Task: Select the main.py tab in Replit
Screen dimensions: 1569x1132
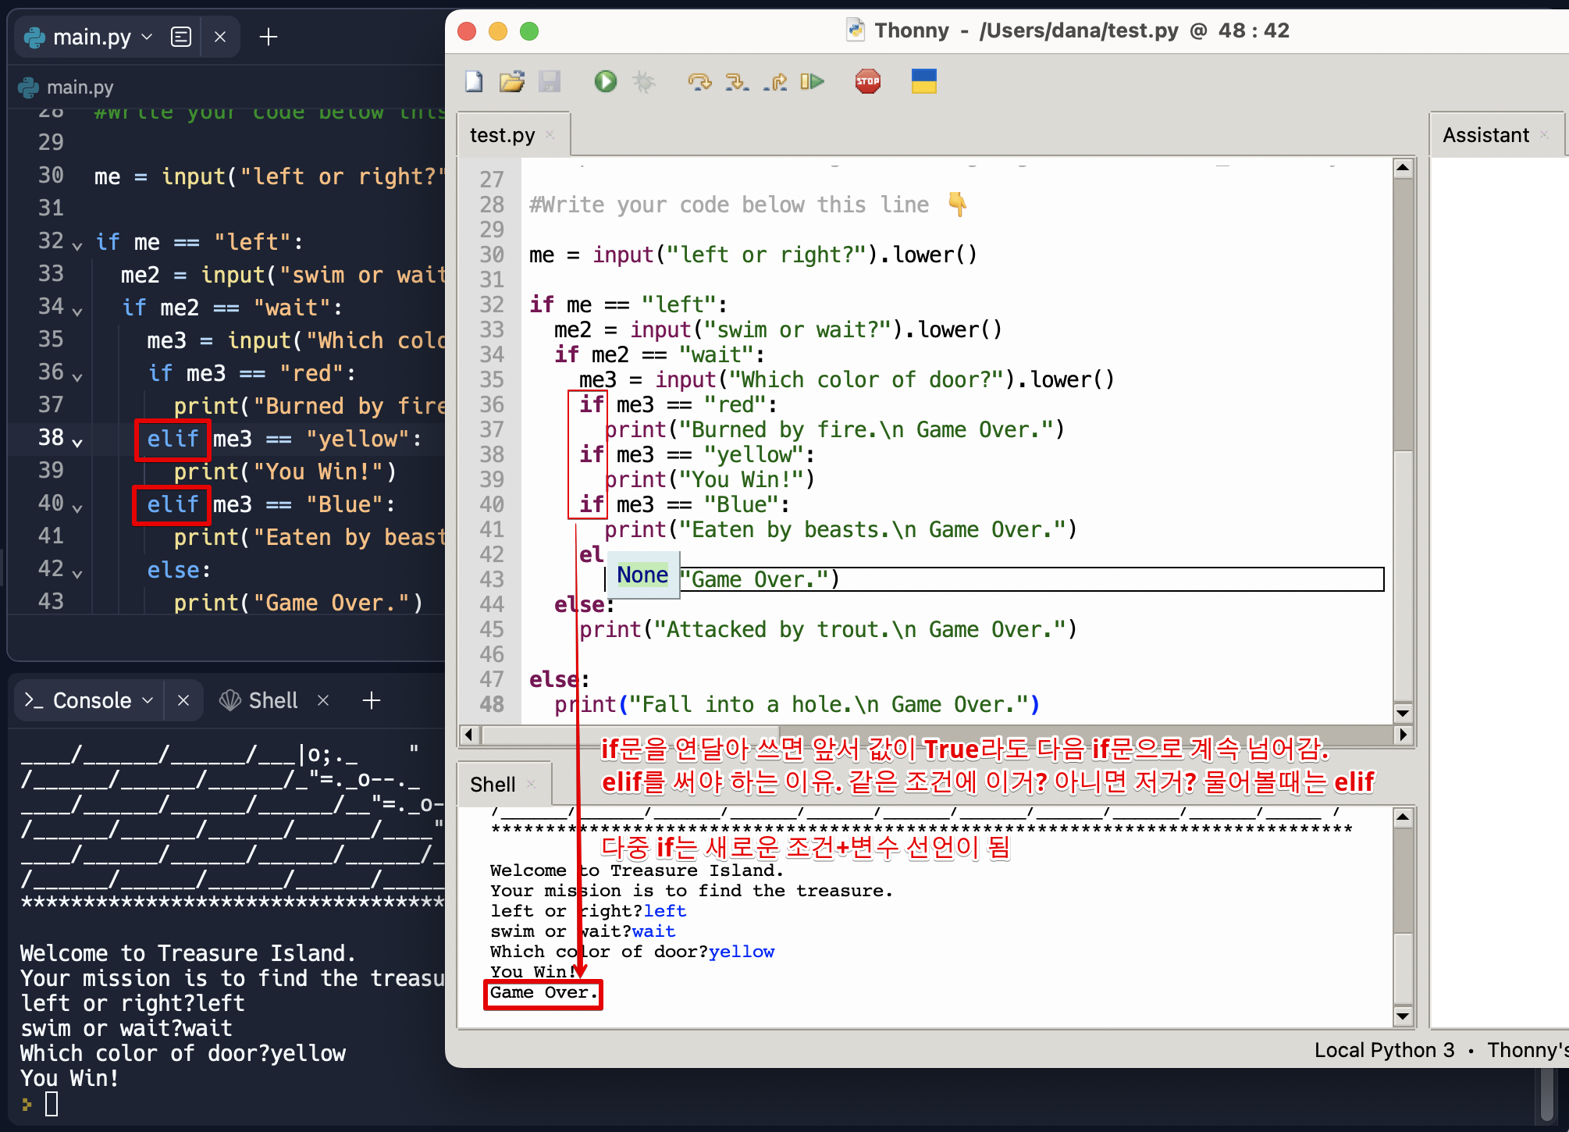Action: pos(91,37)
